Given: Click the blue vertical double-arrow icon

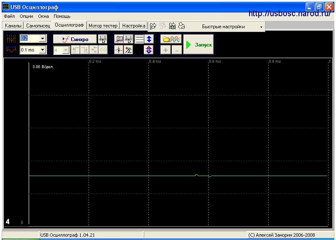Looking at the screenshot, I should point(149,39).
